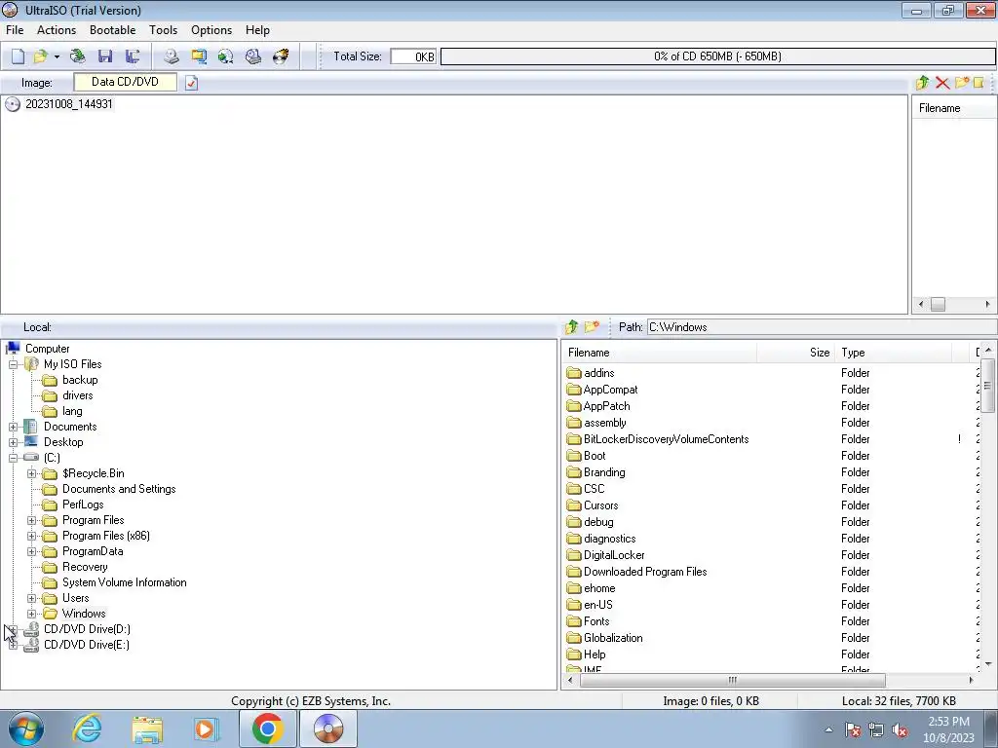Open the Tools menu
This screenshot has height=748, width=998.
(163, 30)
